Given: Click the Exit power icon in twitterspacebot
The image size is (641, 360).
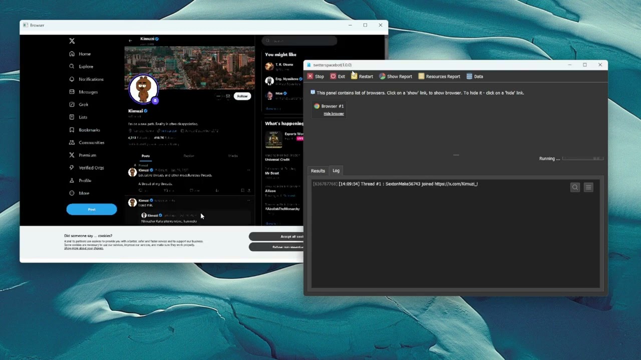Looking at the screenshot, I should [333, 76].
